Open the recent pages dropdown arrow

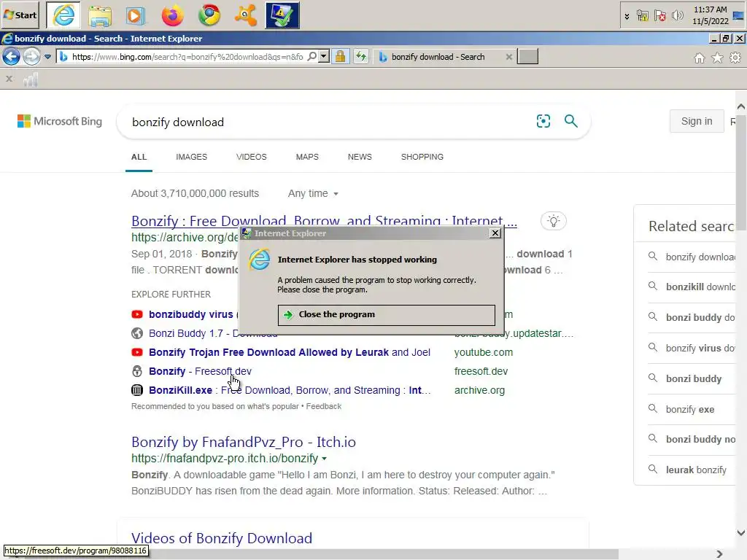pyautogui.click(x=47, y=57)
